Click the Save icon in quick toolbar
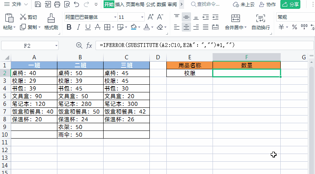 coord(38,4)
